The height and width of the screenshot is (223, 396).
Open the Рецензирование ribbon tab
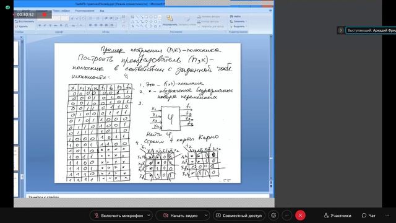(x=85, y=11)
